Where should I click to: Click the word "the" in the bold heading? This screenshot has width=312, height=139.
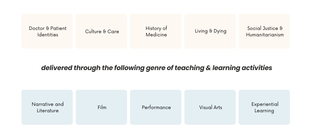click(107, 68)
